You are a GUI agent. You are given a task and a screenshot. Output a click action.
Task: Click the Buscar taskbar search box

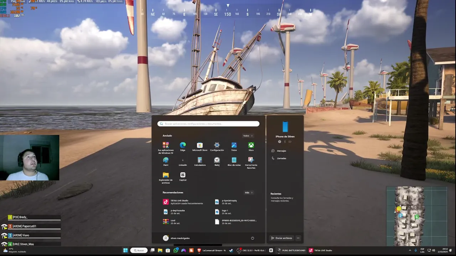pyautogui.click(x=139, y=250)
